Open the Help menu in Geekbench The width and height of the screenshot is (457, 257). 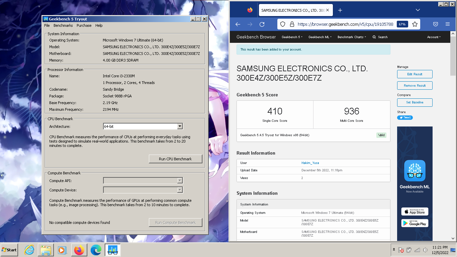click(99, 25)
